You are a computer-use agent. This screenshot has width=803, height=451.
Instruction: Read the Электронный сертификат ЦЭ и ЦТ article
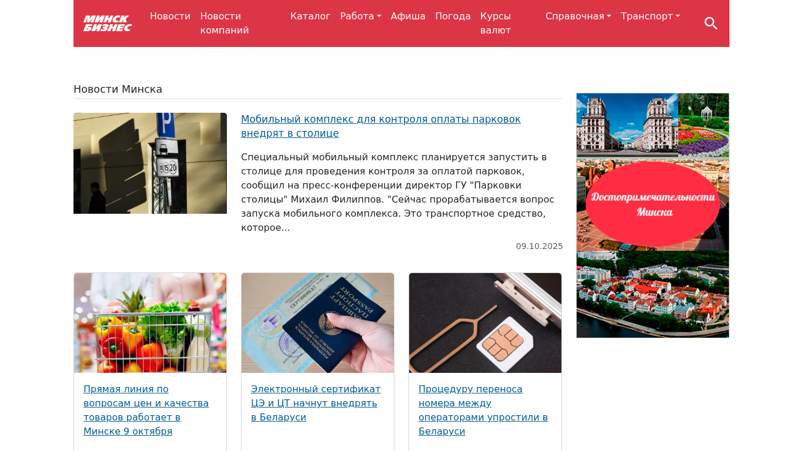(316, 403)
